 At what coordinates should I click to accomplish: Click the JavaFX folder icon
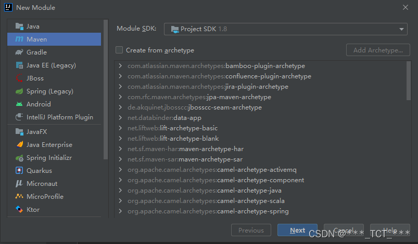19,131
